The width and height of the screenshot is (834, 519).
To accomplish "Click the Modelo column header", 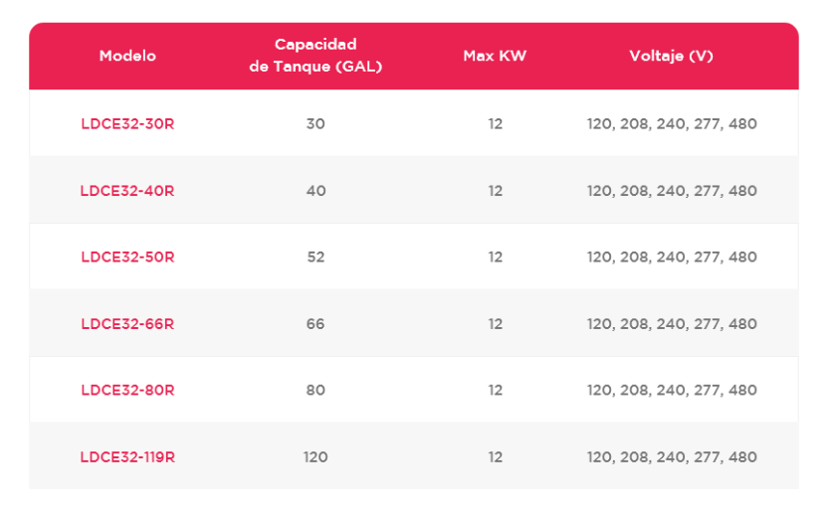I will click(x=127, y=56).
